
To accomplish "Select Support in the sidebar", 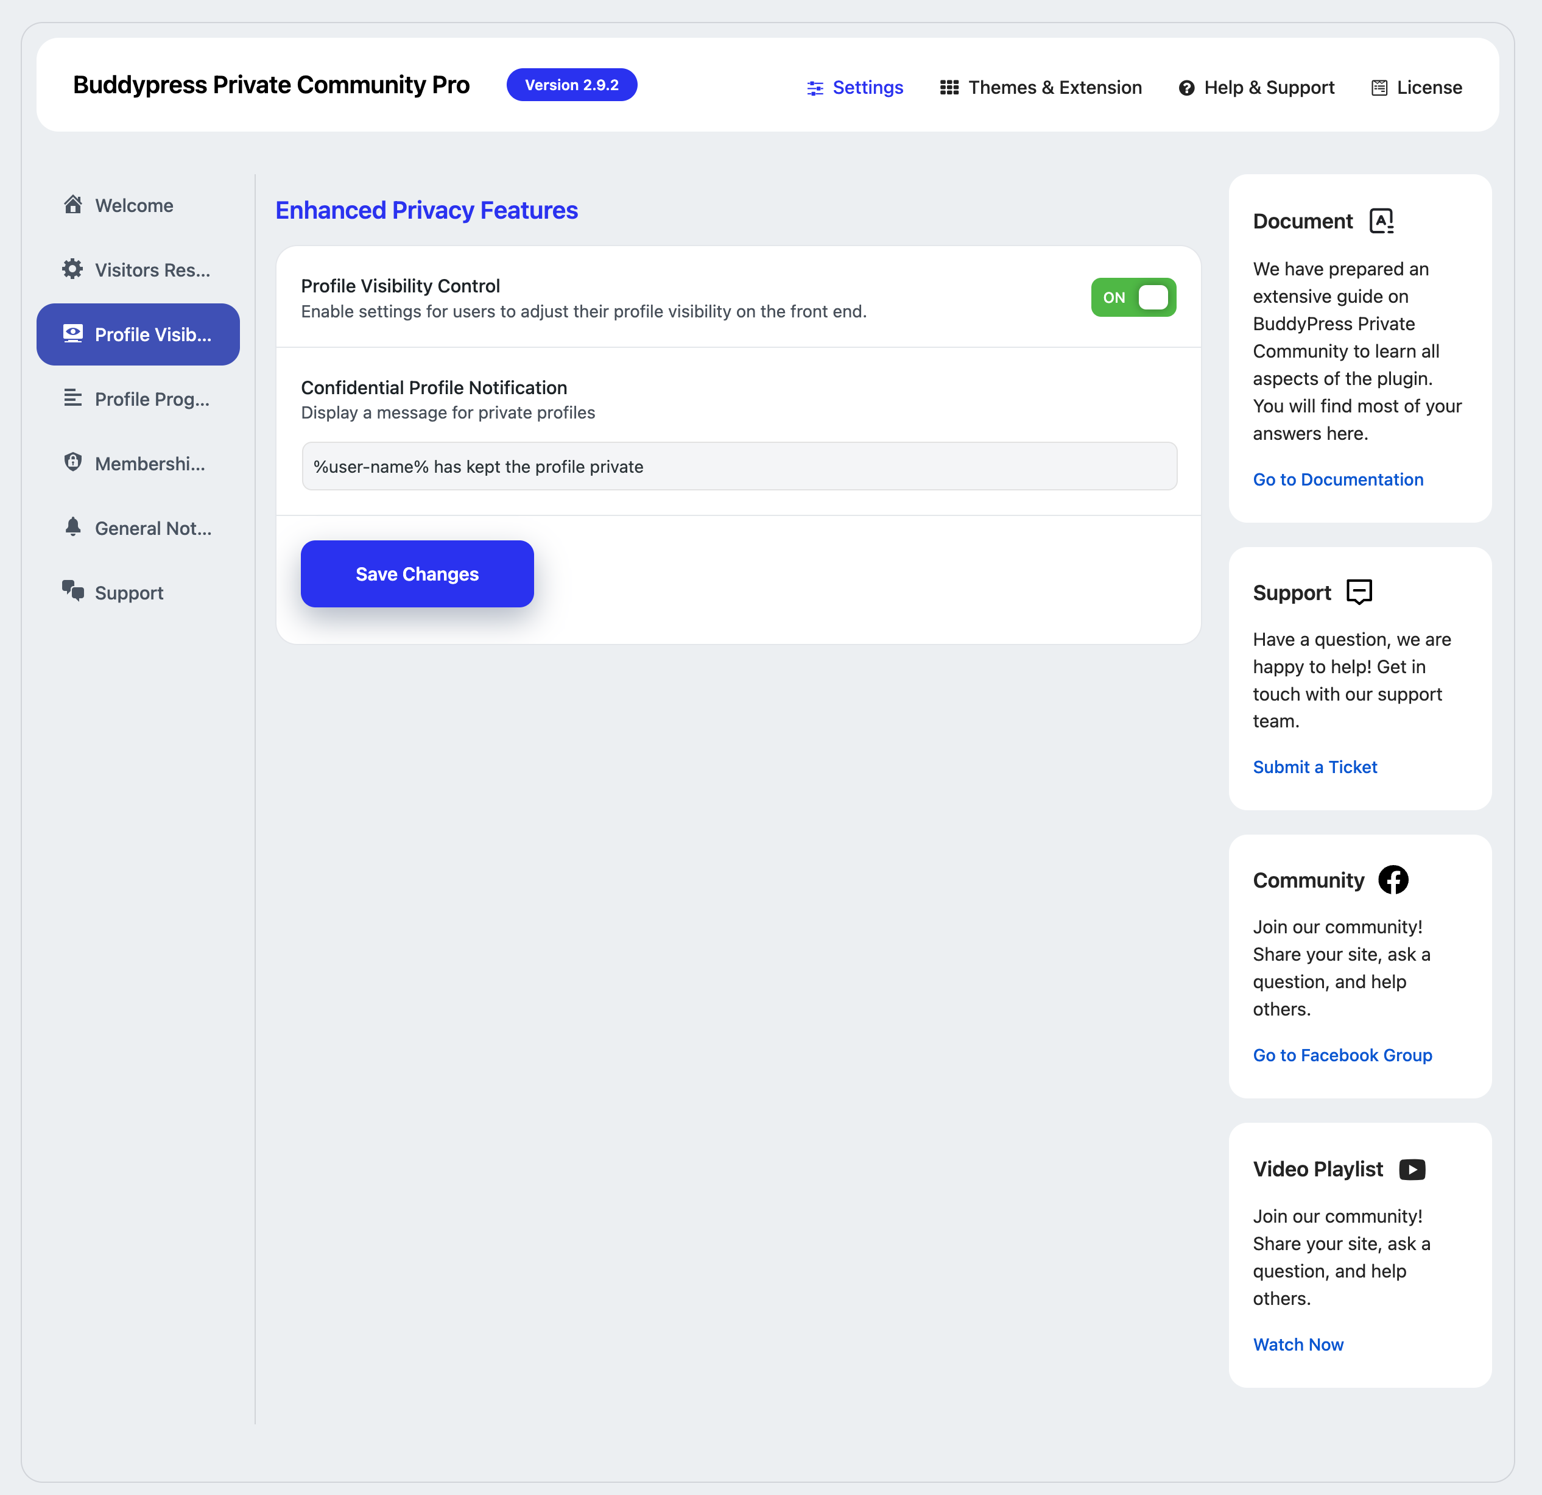I will pos(138,593).
